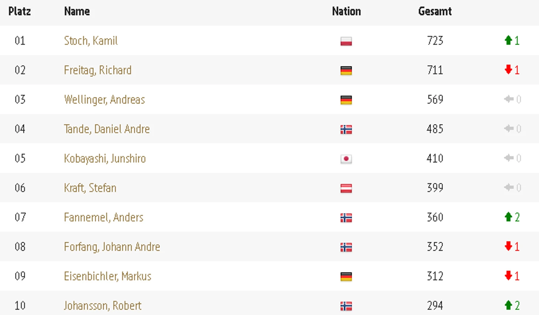
Task: Click the Nation column header
Action: coord(346,11)
